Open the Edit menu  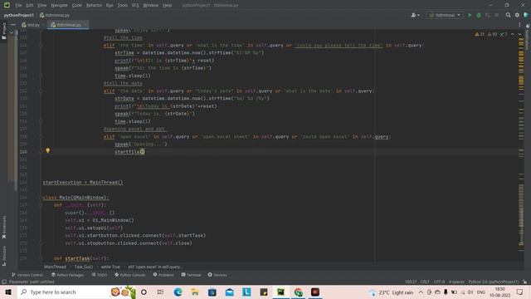30,5
